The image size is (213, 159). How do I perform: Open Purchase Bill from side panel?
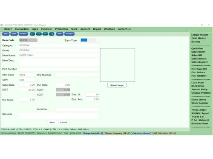click(x=199, y=69)
